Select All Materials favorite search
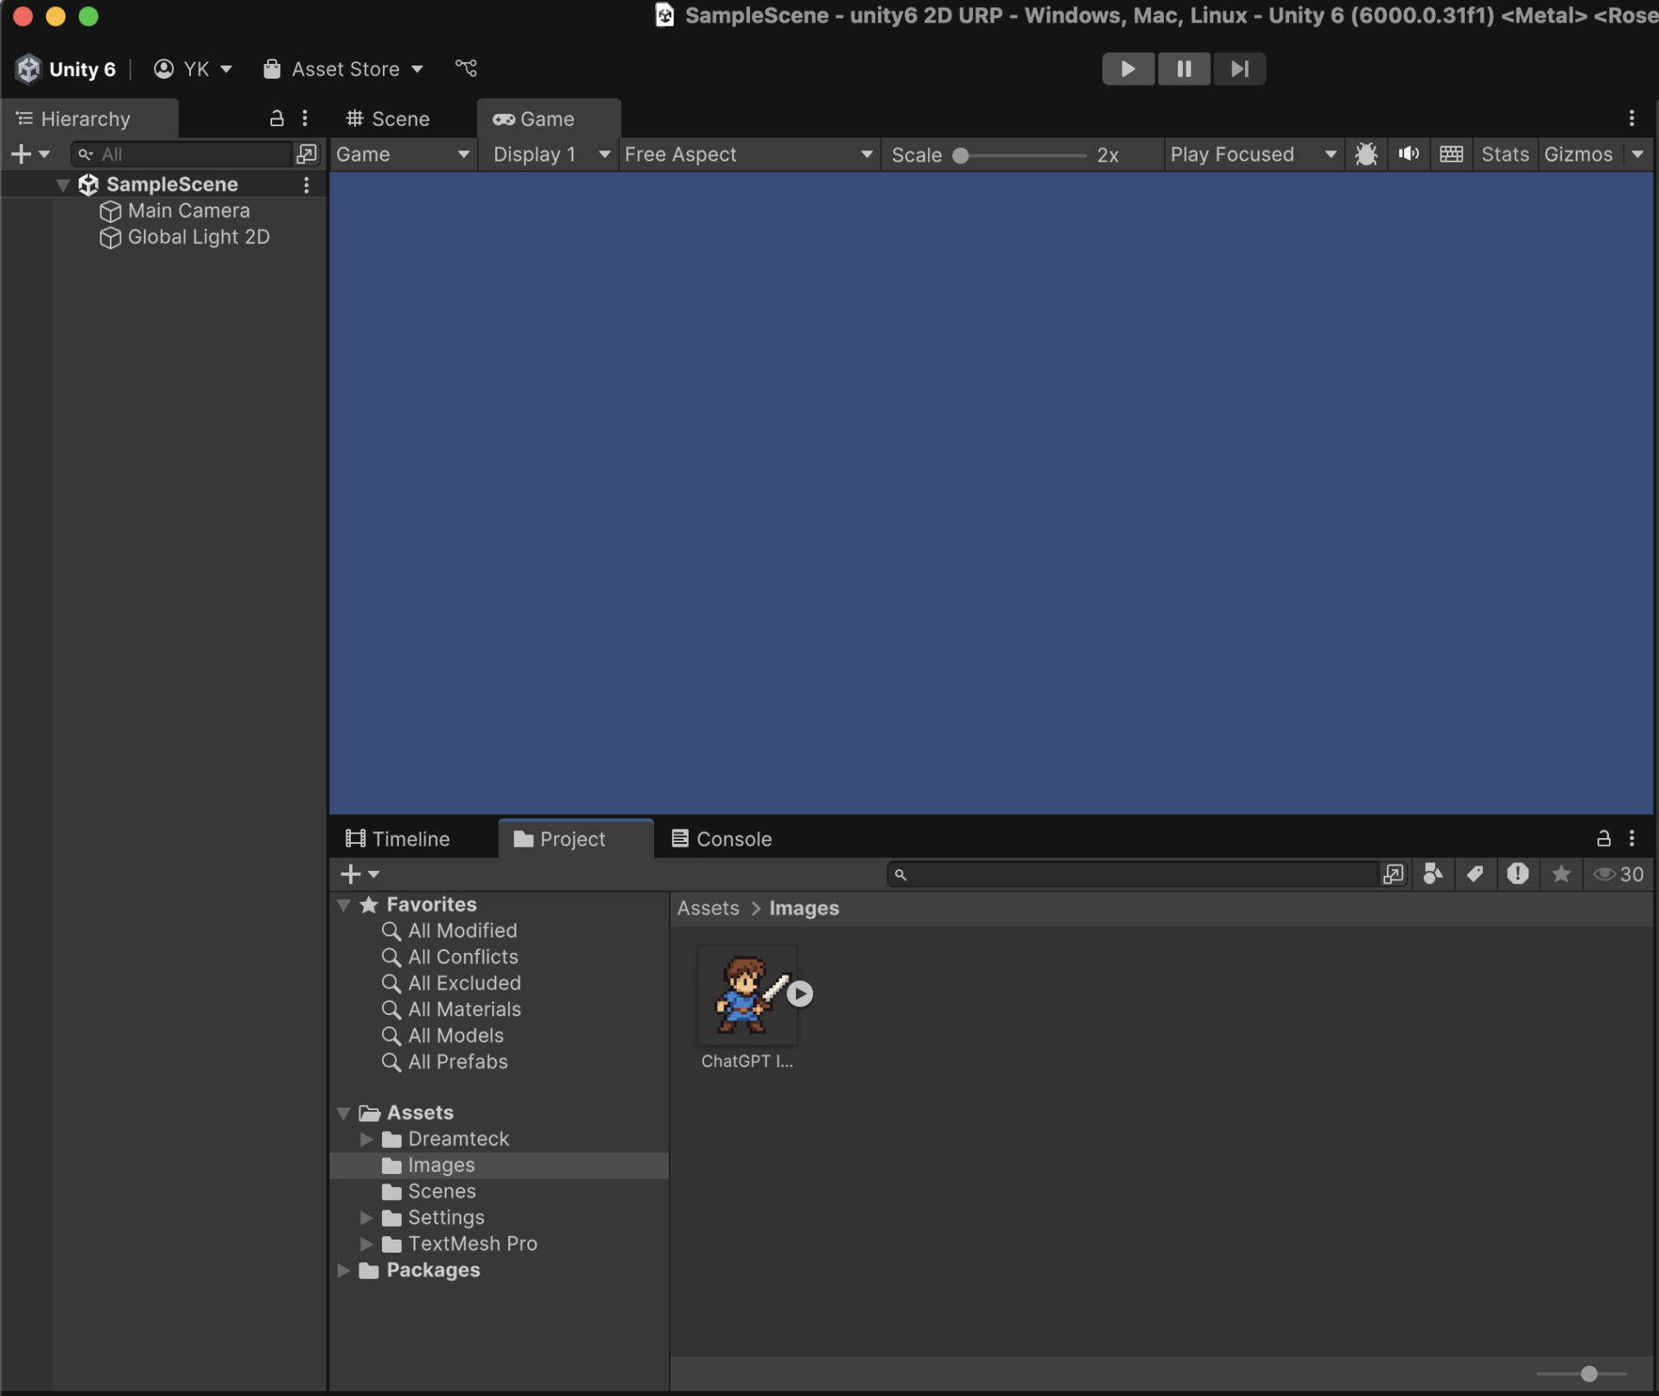1659x1396 pixels. point(451,1009)
